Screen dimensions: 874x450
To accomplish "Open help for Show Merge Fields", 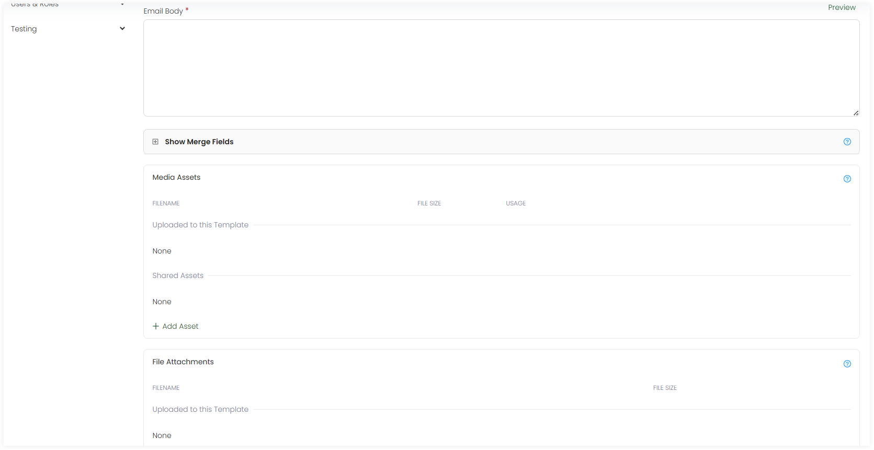I will click(847, 142).
